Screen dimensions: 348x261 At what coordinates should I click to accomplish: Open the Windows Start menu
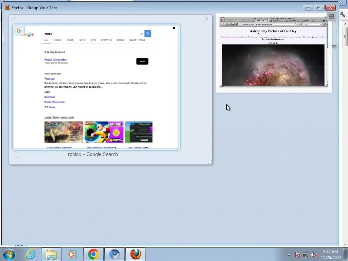(x=9, y=254)
